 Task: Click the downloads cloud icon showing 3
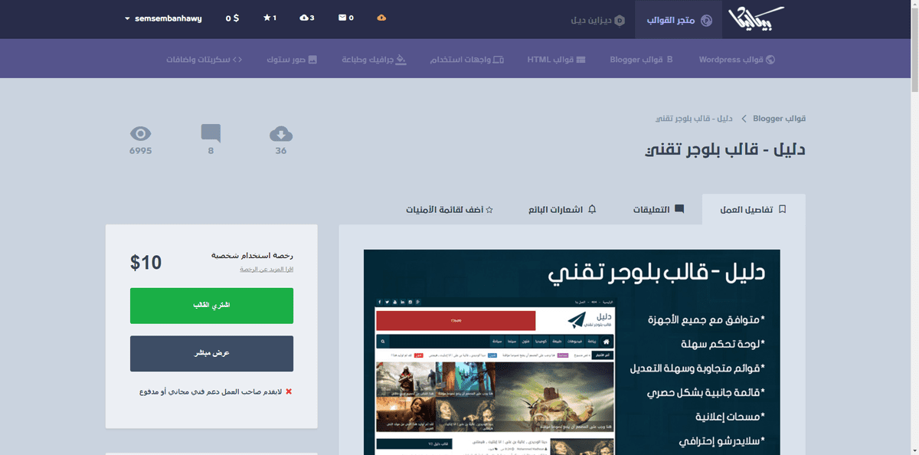[x=307, y=18]
